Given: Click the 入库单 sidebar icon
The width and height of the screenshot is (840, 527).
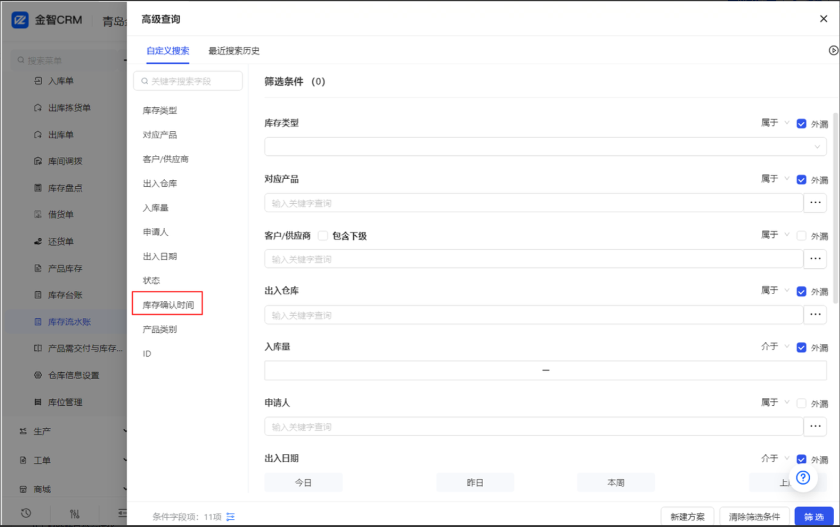Looking at the screenshot, I should tap(38, 81).
